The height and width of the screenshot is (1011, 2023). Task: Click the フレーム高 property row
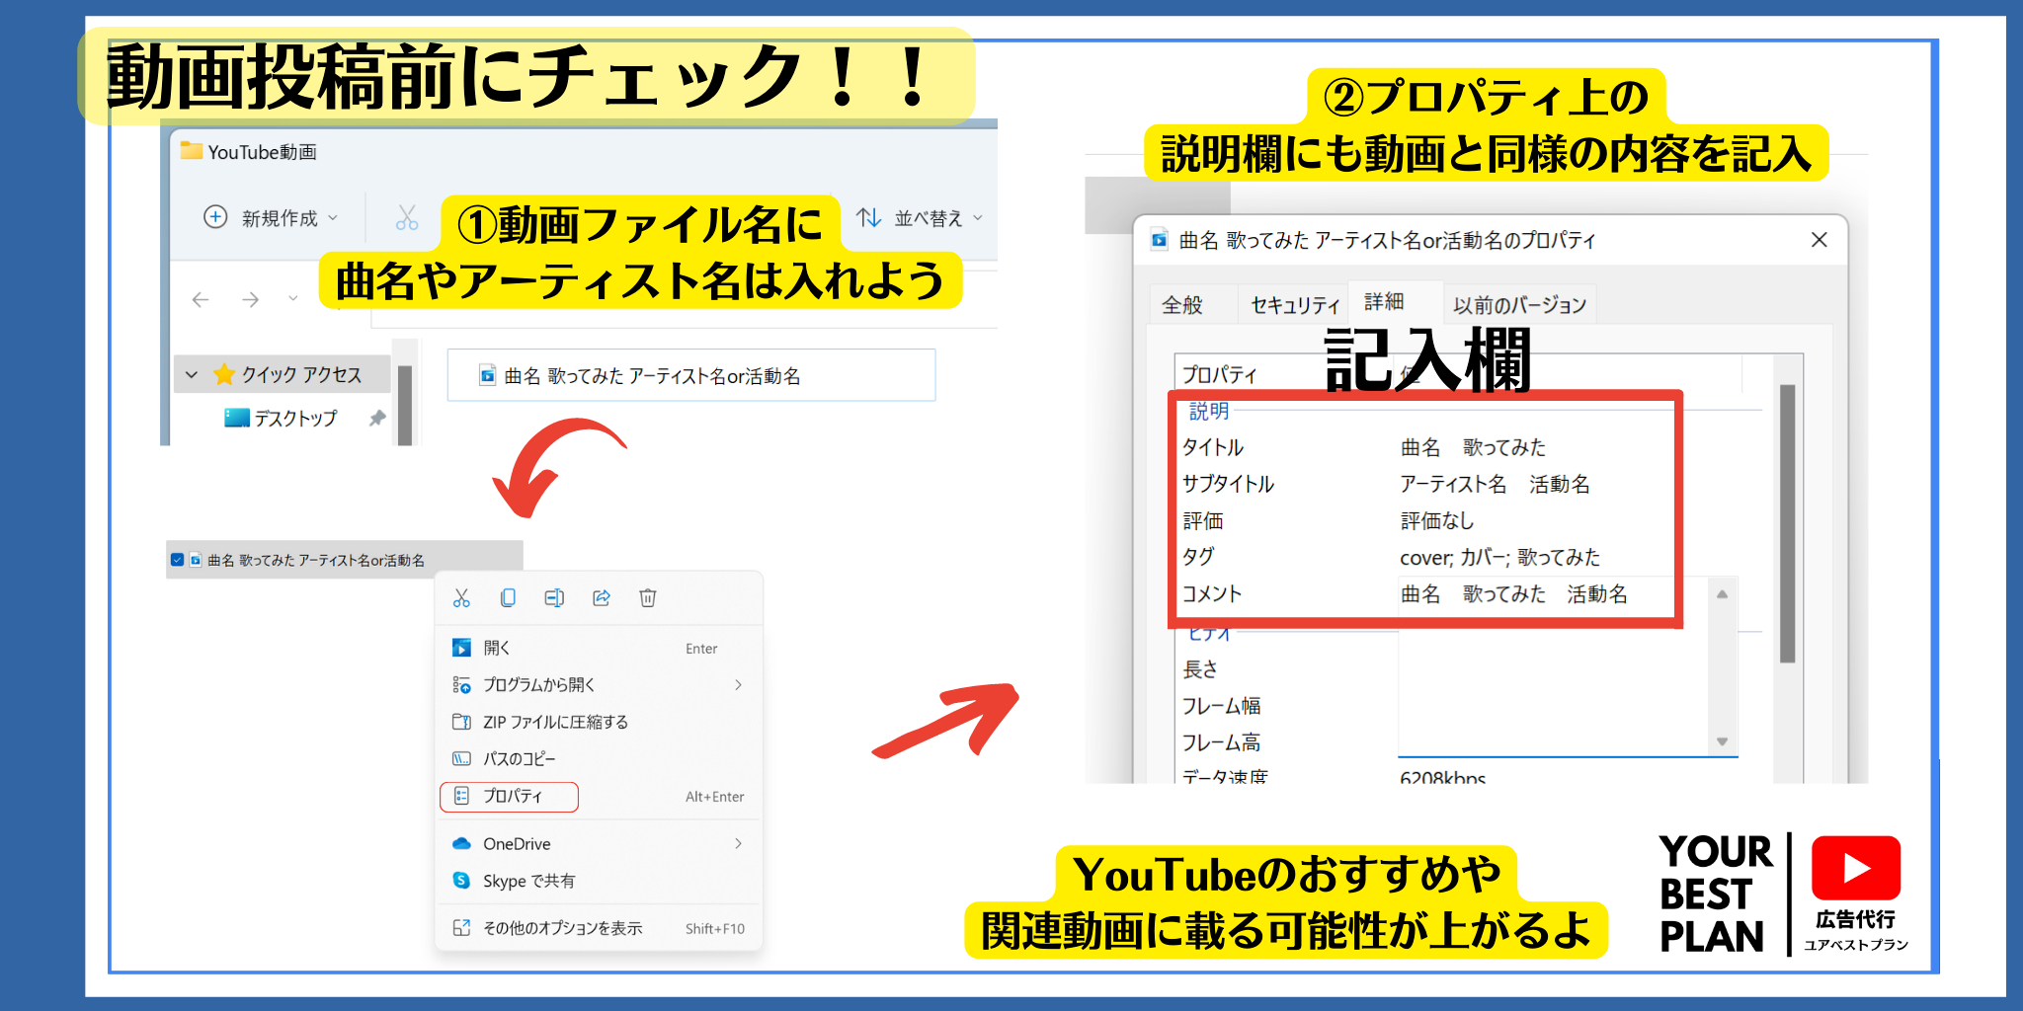point(1221,742)
